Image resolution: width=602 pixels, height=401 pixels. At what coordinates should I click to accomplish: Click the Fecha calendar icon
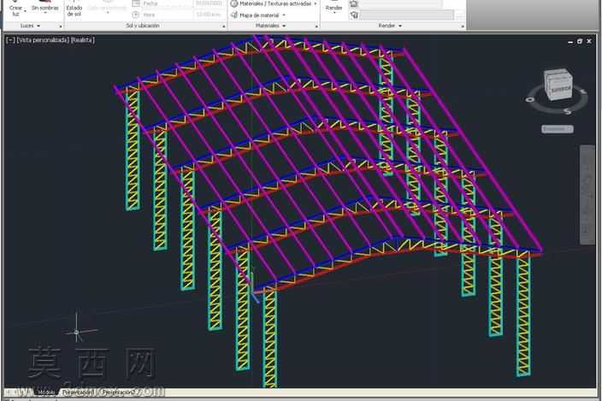[x=136, y=3]
